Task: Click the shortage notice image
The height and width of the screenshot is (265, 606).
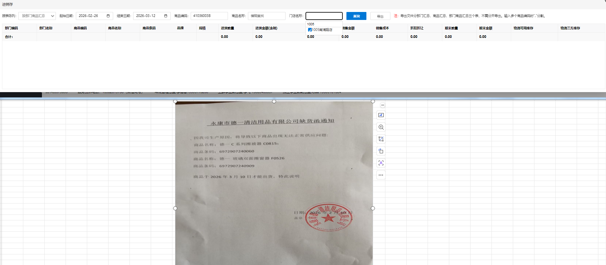Action: click(274, 183)
